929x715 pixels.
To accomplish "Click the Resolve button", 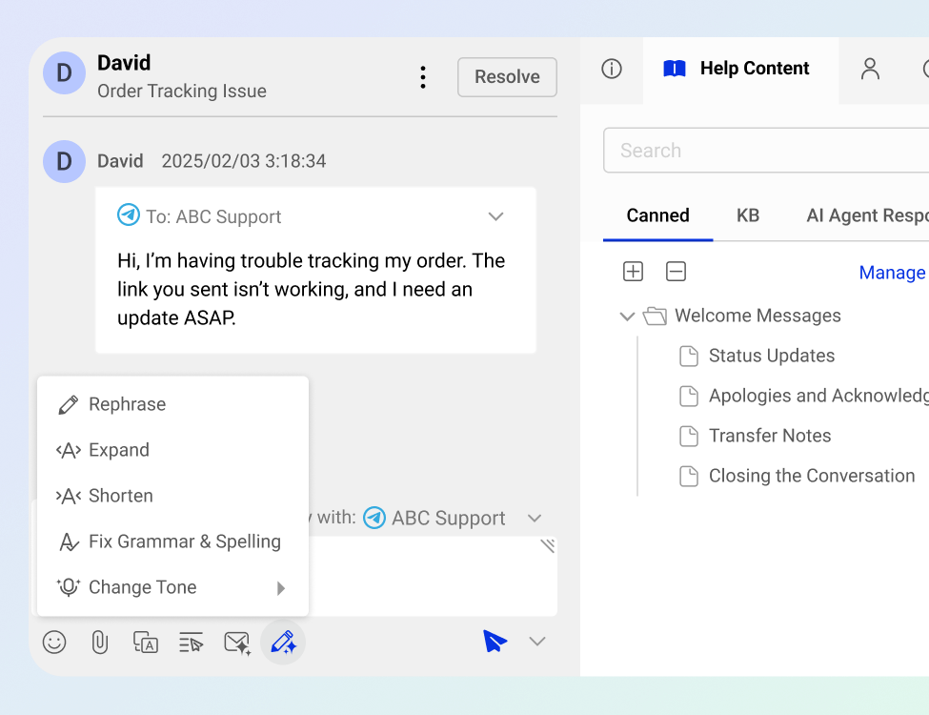I will [x=507, y=77].
